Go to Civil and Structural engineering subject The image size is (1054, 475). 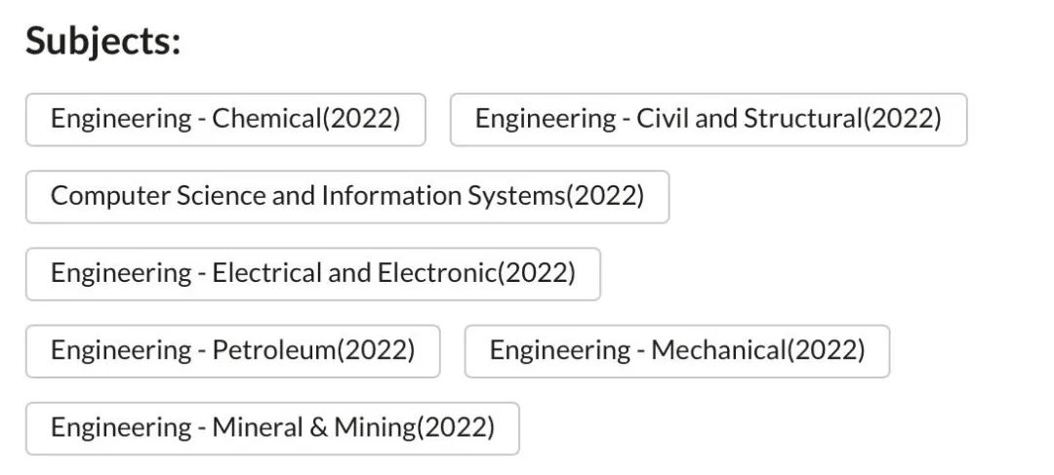(708, 119)
